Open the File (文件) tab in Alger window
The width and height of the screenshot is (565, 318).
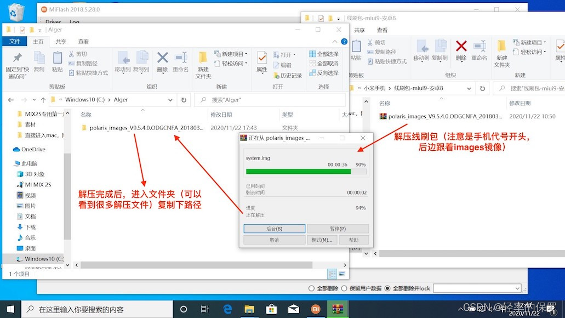point(15,42)
